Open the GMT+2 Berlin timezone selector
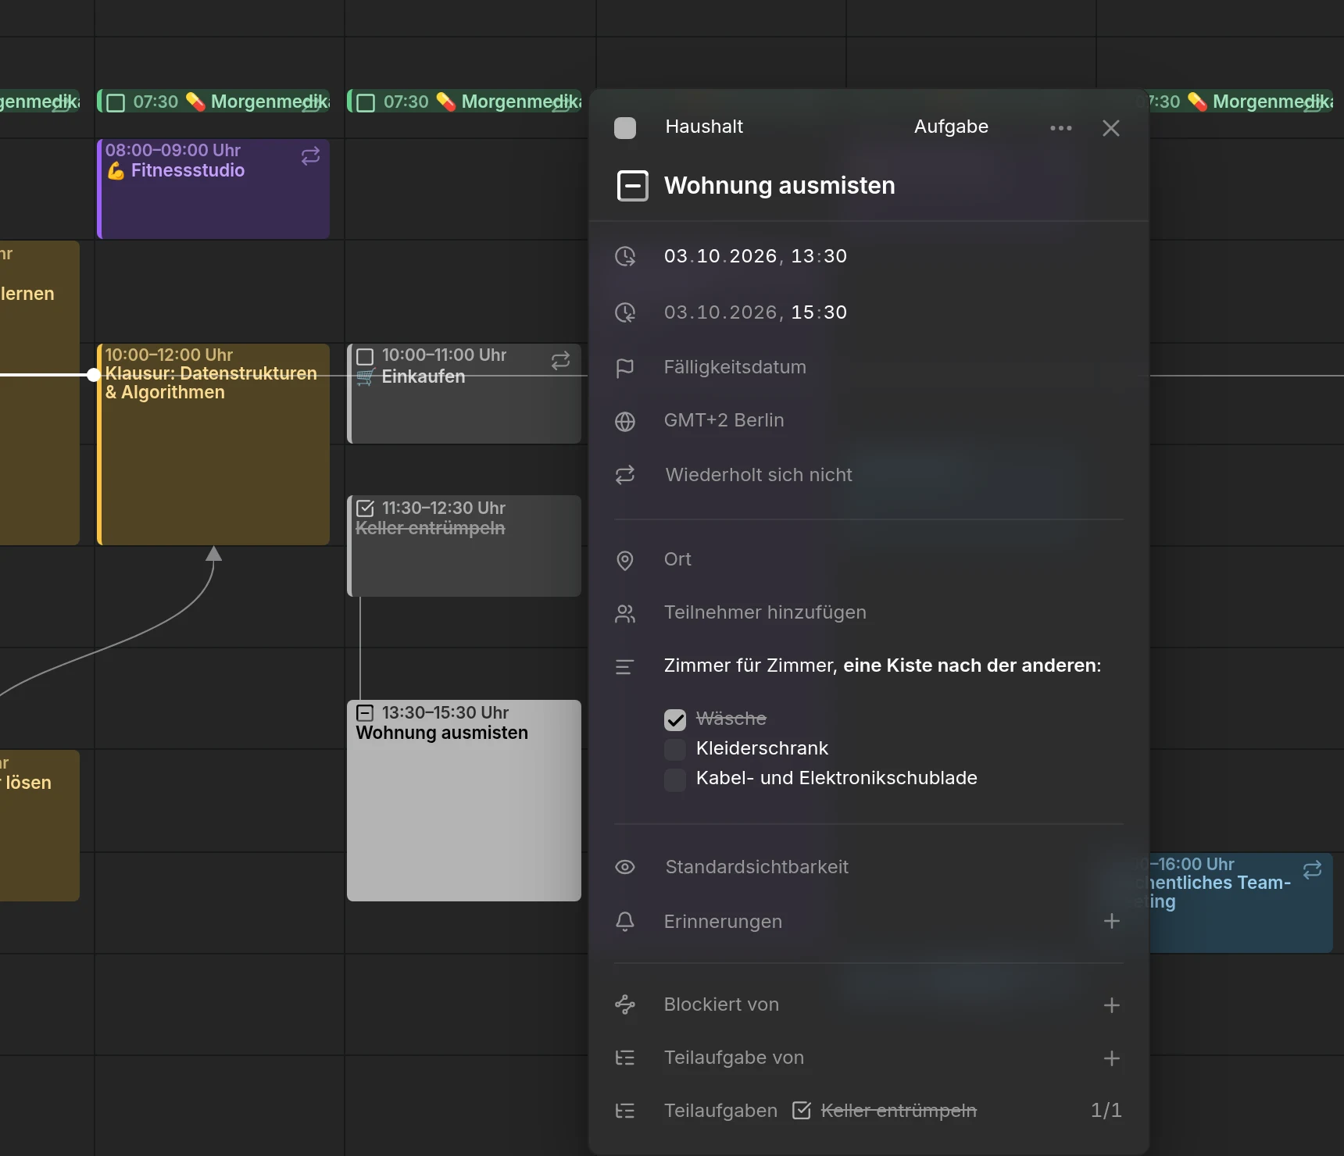 [x=724, y=420]
